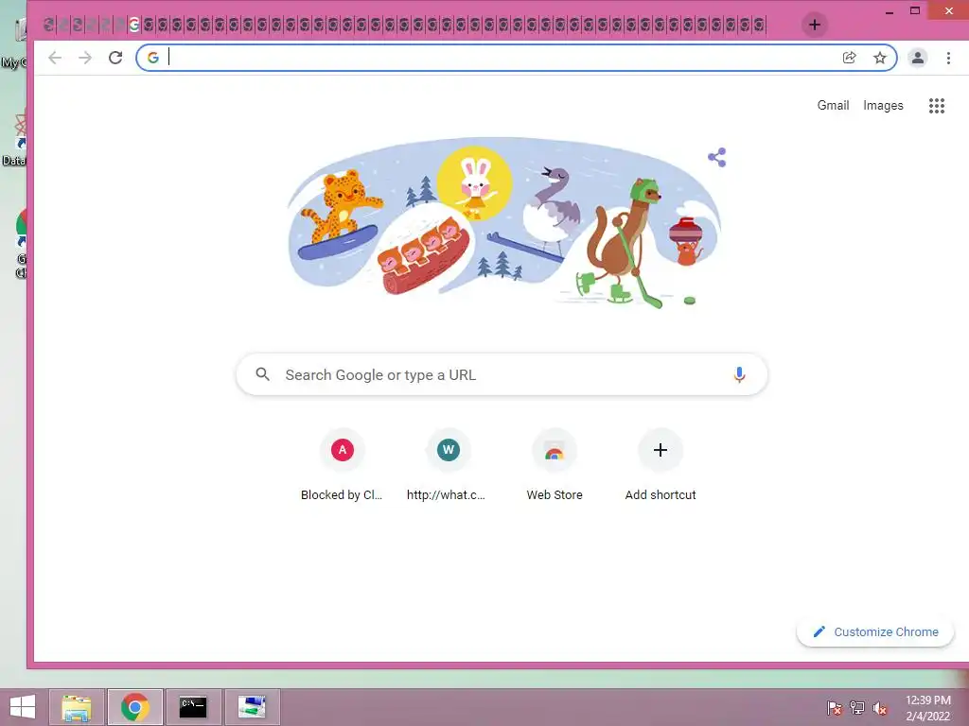Click the Google G icon in address bar

[x=152, y=58]
